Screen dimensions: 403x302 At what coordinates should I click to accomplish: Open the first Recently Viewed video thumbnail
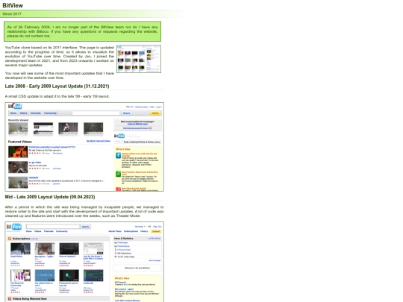pyautogui.click(x=18, y=128)
